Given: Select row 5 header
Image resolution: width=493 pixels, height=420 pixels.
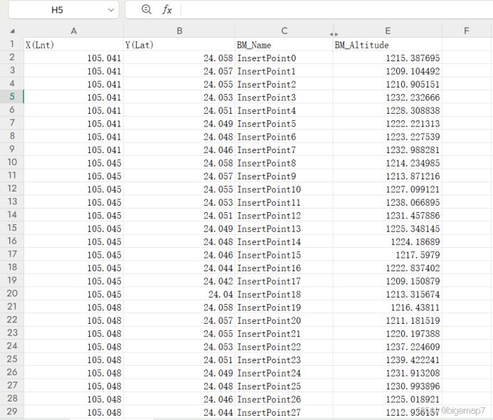Looking at the screenshot, I should pos(12,96).
